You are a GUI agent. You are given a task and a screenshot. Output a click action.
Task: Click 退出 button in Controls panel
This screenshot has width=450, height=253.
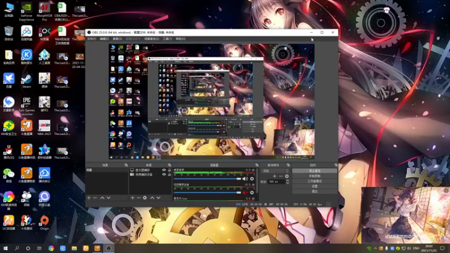pos(314,191)
